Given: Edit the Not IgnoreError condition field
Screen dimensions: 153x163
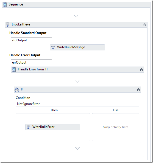Looking at the screenshot, I should (x=77, y=104).
